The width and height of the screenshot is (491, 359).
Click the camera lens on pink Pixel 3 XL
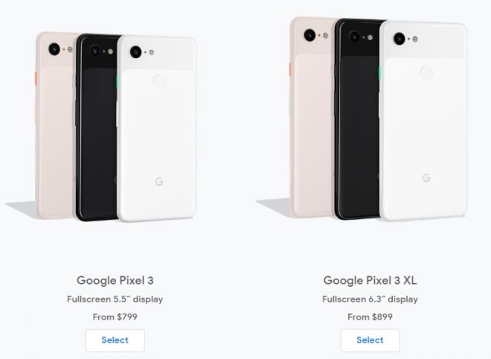point(309,35)
